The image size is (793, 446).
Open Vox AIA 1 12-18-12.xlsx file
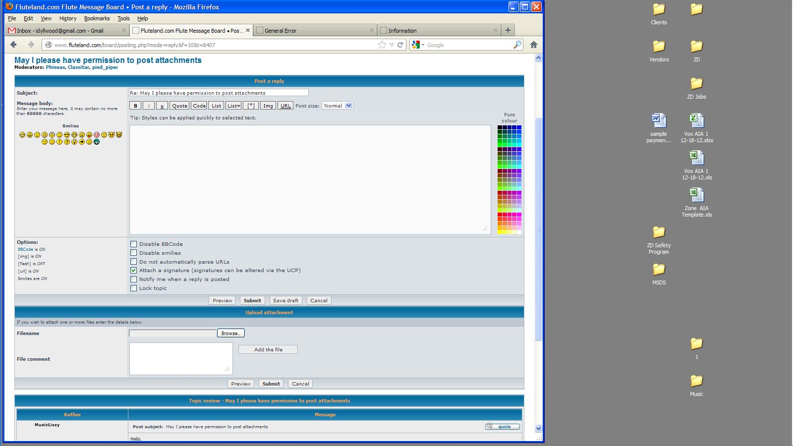point(696,128)
